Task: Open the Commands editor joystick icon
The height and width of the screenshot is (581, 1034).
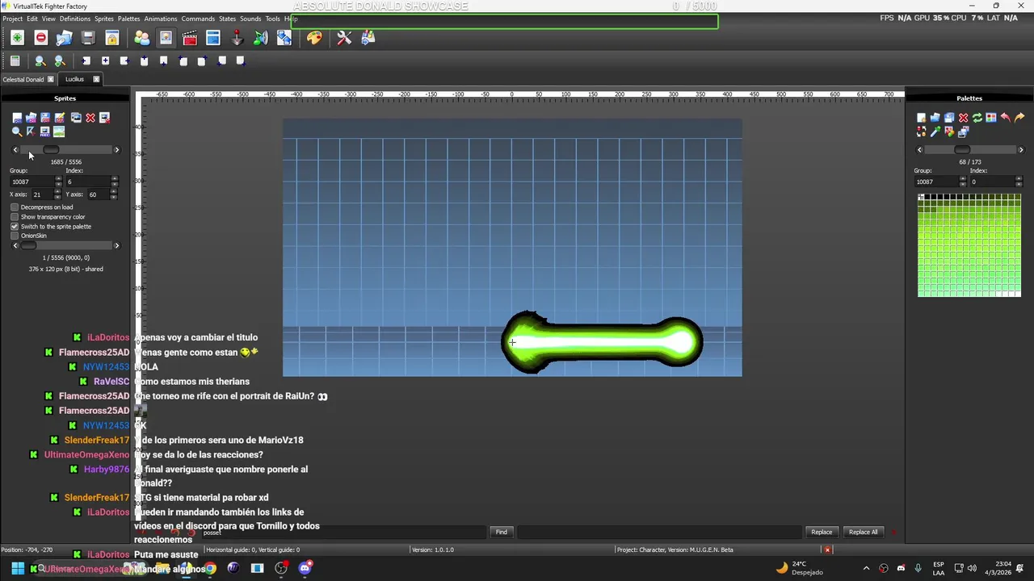Action: [x=237, y=38]
